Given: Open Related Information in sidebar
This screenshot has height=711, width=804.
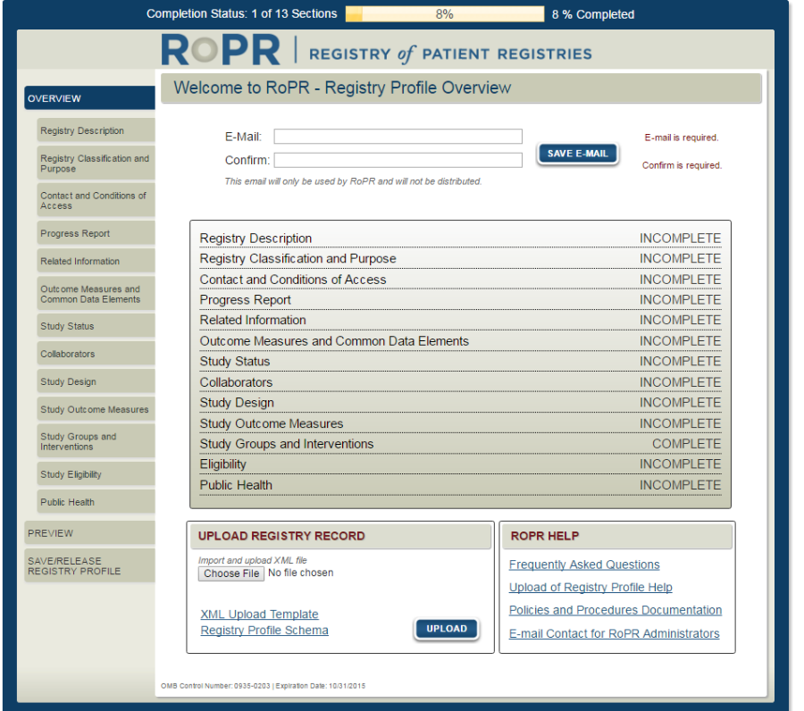Looking at the screenshot, I should point(96,261).
